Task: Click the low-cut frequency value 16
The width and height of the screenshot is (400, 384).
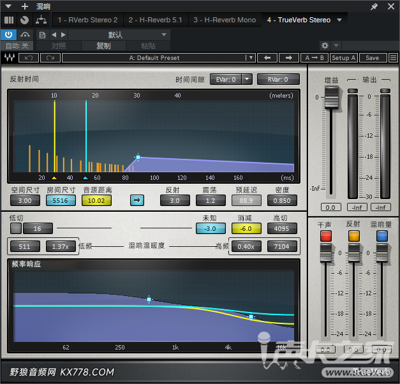Action: (38, 228)
